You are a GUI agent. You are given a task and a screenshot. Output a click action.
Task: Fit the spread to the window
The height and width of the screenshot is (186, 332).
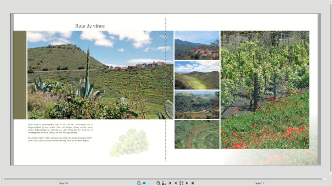point(181,183)
